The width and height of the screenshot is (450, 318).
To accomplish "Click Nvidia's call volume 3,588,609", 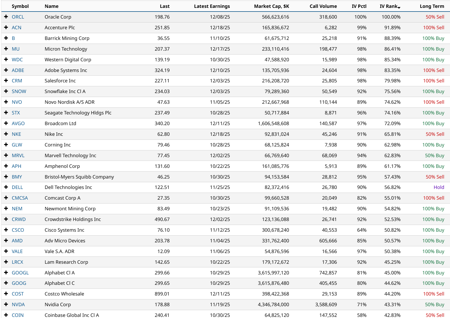I will click(326, 305).
